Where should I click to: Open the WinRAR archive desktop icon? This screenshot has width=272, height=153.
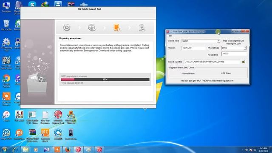(32, 135)
